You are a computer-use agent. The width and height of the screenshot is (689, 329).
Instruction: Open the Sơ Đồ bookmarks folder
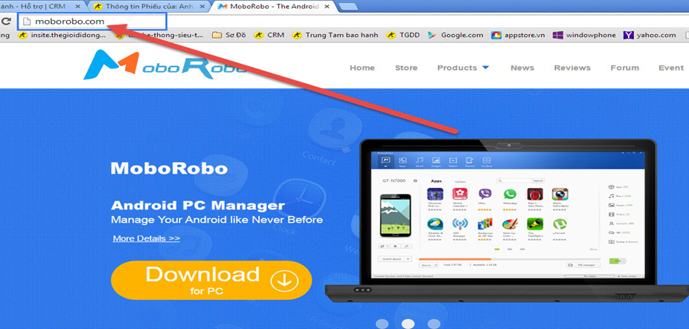tap(229, 35)
